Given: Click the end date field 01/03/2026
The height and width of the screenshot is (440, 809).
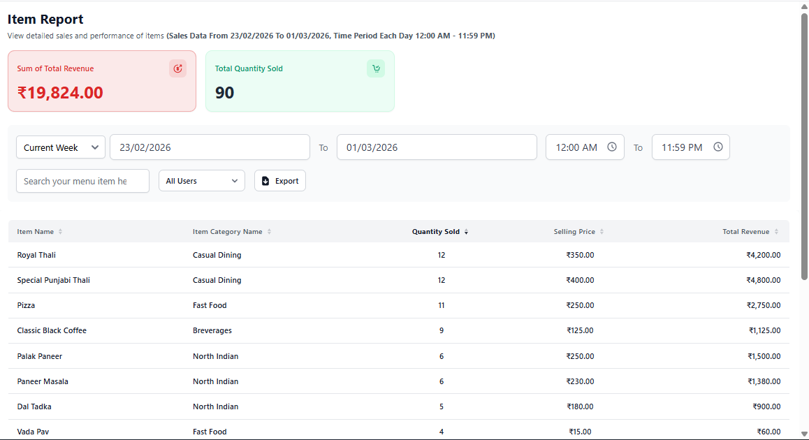Looking at the screenshot, I should coord(437,147).
